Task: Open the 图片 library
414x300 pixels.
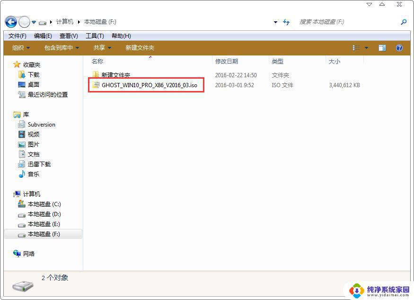Action: 34,145
